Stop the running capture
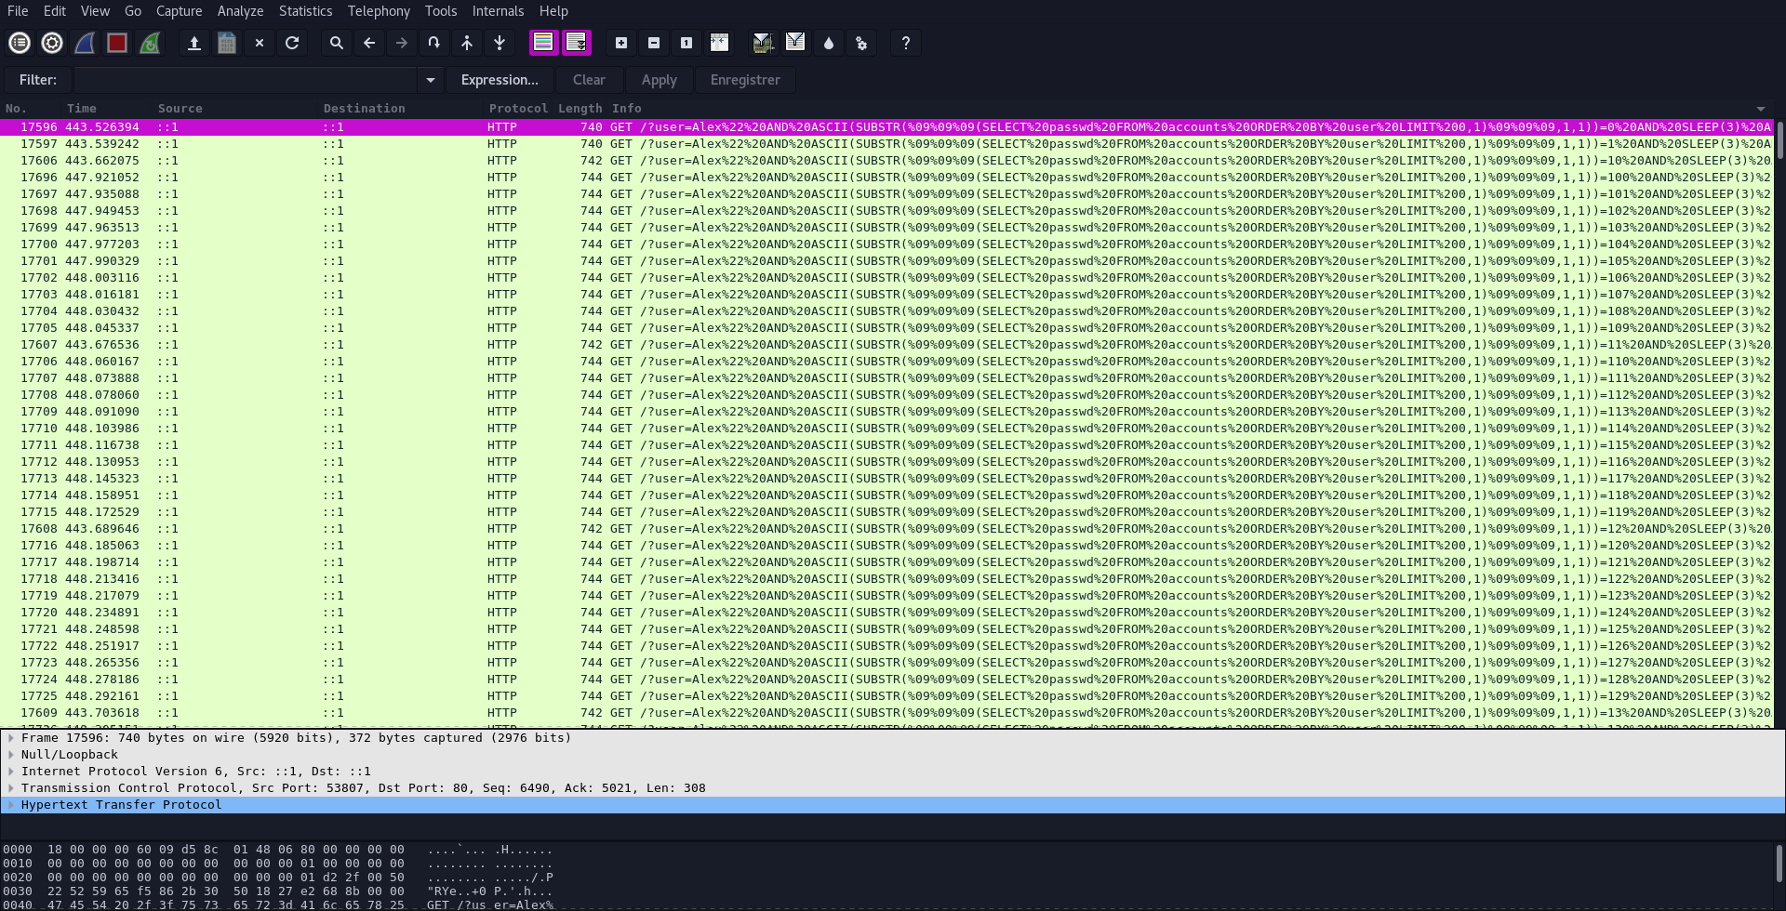Viewport: 1786px width, 911px height. click(116, 43)
